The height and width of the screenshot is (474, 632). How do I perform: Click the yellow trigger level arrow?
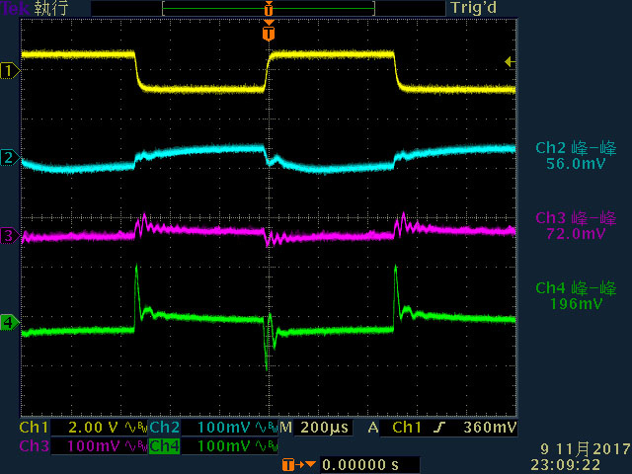point(510,61)
